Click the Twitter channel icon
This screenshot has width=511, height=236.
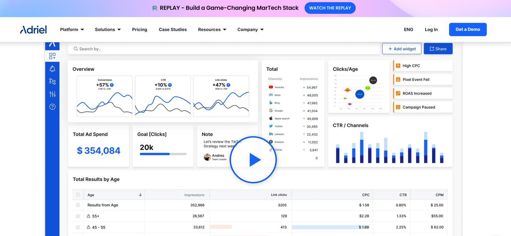[x=271, y=126]
